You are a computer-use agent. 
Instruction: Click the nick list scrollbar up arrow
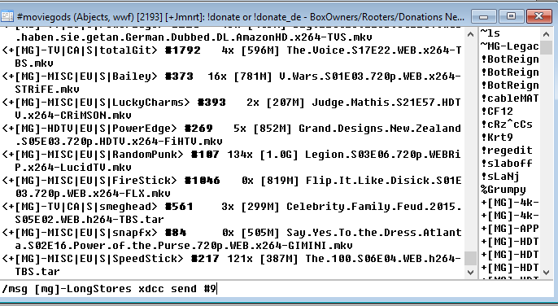(x=547, y=34)
